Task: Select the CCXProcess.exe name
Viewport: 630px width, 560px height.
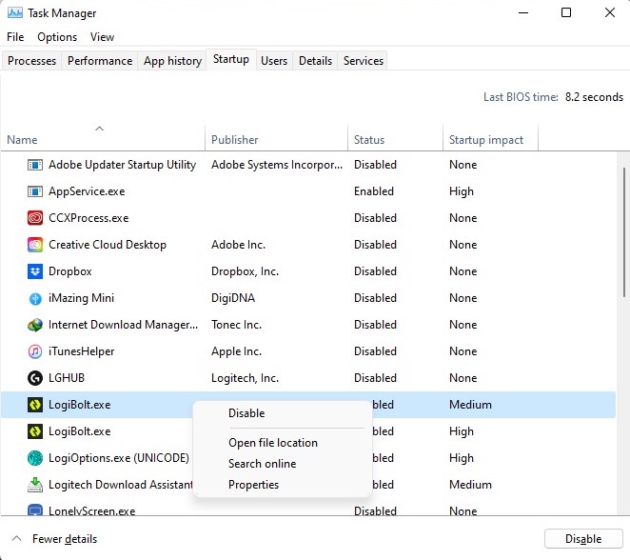Action: click(x=89, y=218)
